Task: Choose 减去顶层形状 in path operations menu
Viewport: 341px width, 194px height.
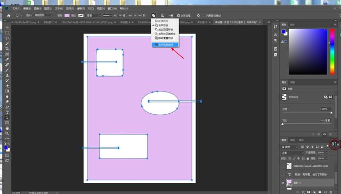Action: [x=165, y=30]
